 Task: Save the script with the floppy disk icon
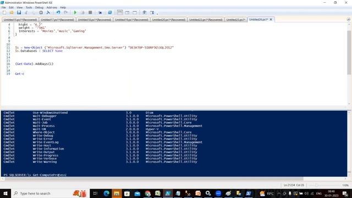click(19, 13)
